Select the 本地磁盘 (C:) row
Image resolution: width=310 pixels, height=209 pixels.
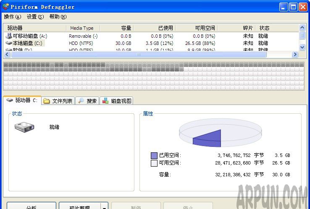pos(151,43)
